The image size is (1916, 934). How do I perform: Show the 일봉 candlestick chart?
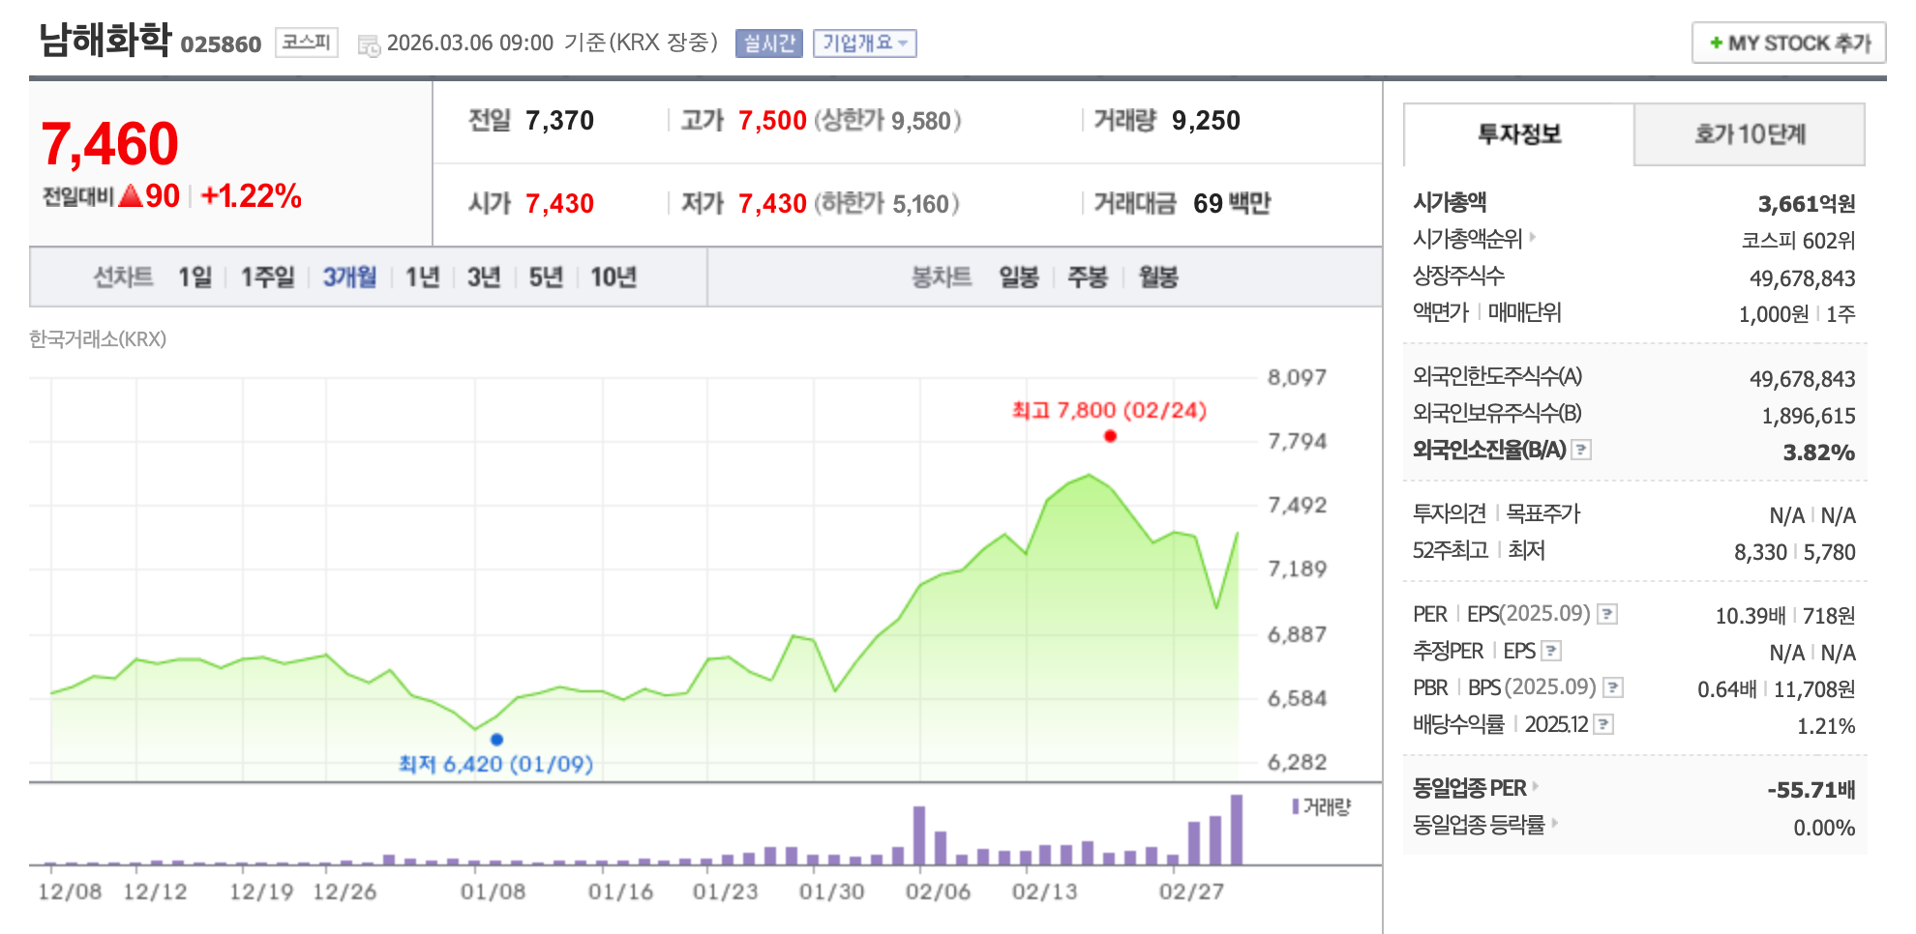click(1019, 277)
